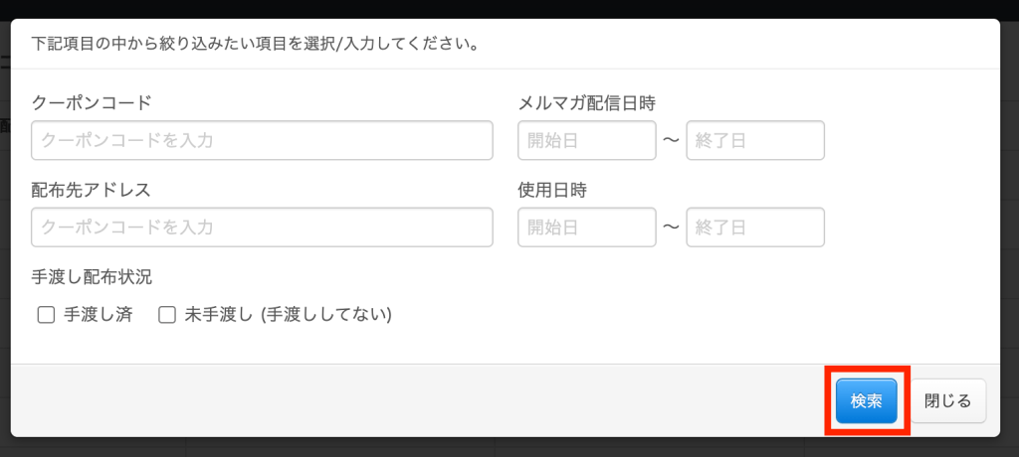1019x457 pixels.
Task: Click the 使用日時 終了日 date field
Action: [x=754, y=228]
